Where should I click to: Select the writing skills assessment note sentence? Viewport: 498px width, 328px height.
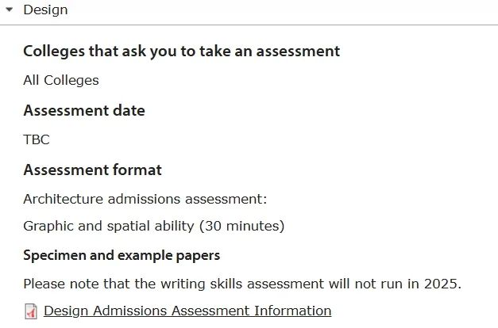point(242,284)
